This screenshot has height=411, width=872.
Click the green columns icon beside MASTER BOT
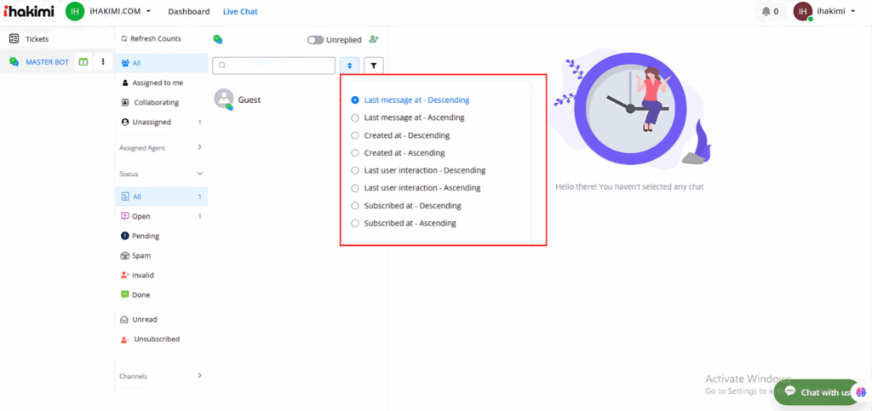click(x=83, y=62)
